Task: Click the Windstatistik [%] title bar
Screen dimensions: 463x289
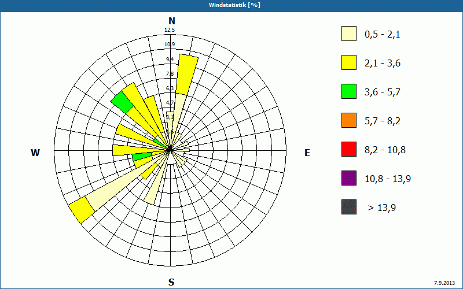Action: coord(231,6)
